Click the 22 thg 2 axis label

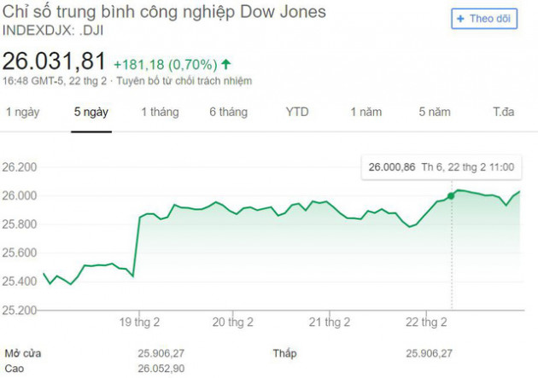click(426, 323)
